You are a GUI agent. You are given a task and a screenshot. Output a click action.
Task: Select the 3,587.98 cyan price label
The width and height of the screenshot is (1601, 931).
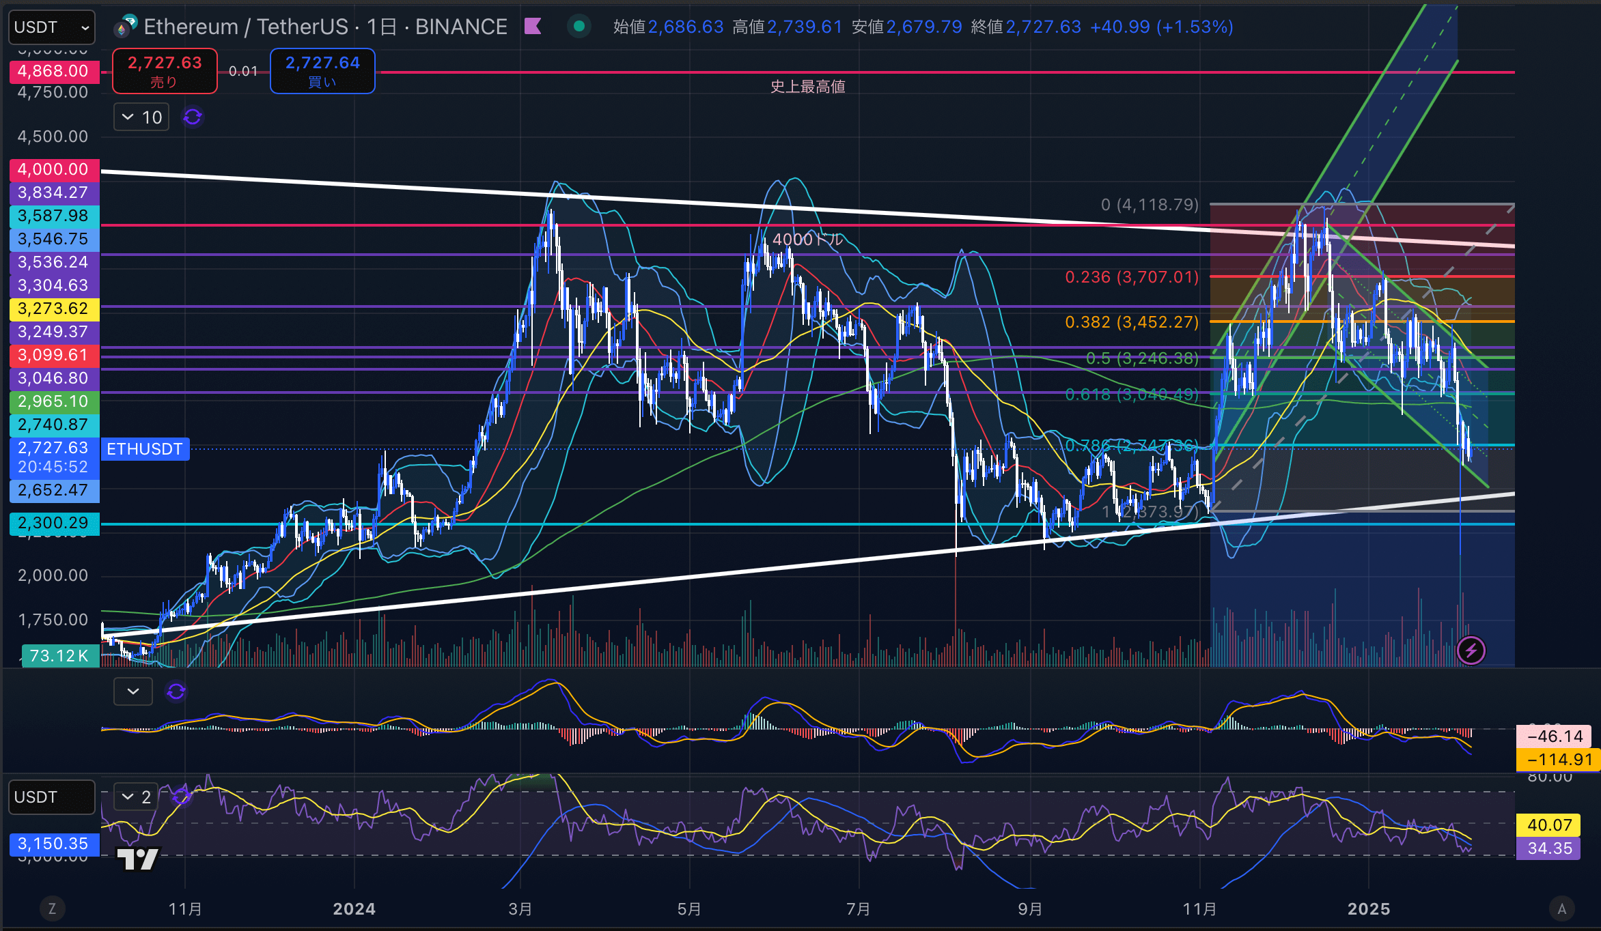(x=54, y=216)
